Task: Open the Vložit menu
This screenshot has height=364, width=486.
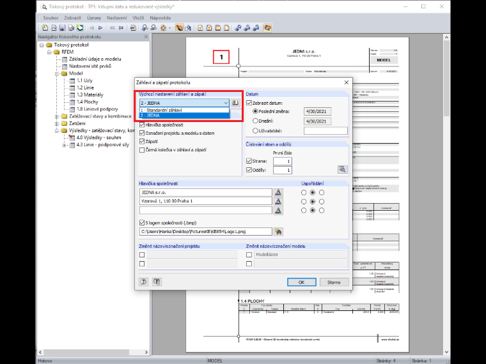Action: click(x=138, y=18)
